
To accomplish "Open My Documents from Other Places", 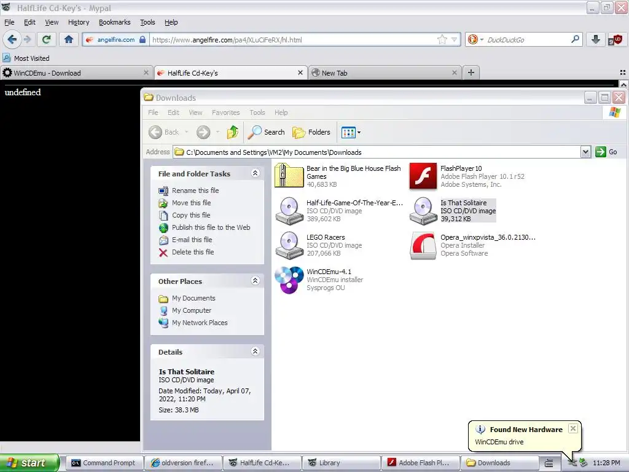I will coord(187,298).
